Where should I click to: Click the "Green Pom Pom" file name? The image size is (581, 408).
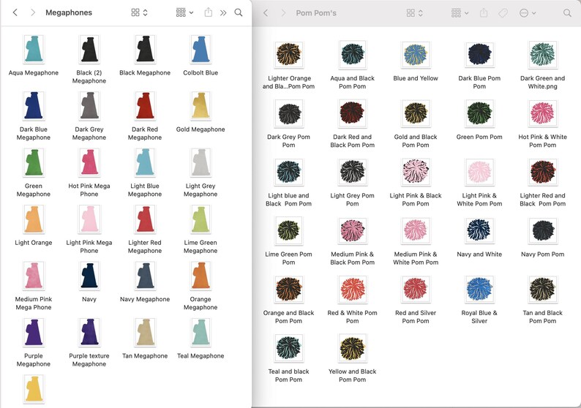479,137
